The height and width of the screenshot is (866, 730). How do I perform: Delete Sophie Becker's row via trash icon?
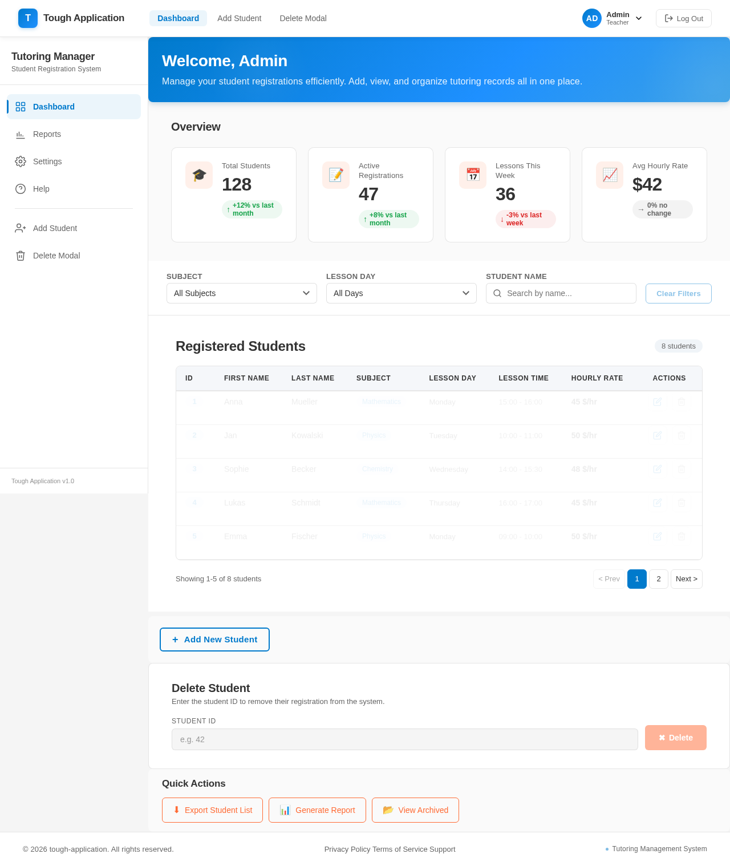[681, 469]
